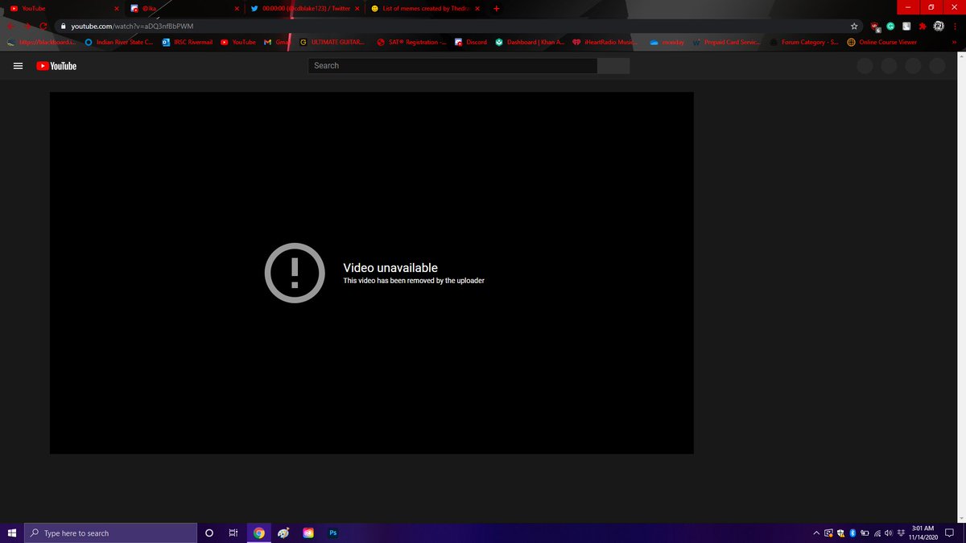Open Cortana circle on taskbar
This screenshot has width=966, height=543.
[x=209, y=533]
